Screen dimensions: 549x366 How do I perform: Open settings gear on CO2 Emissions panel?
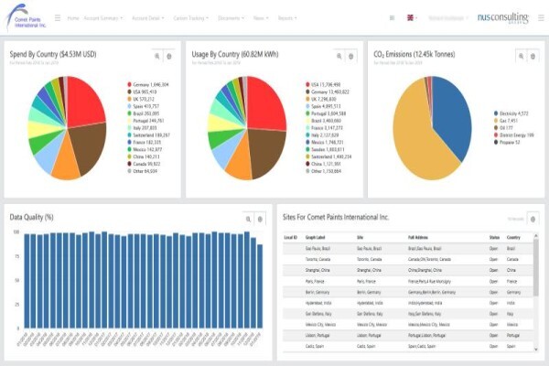coord(533,56)
